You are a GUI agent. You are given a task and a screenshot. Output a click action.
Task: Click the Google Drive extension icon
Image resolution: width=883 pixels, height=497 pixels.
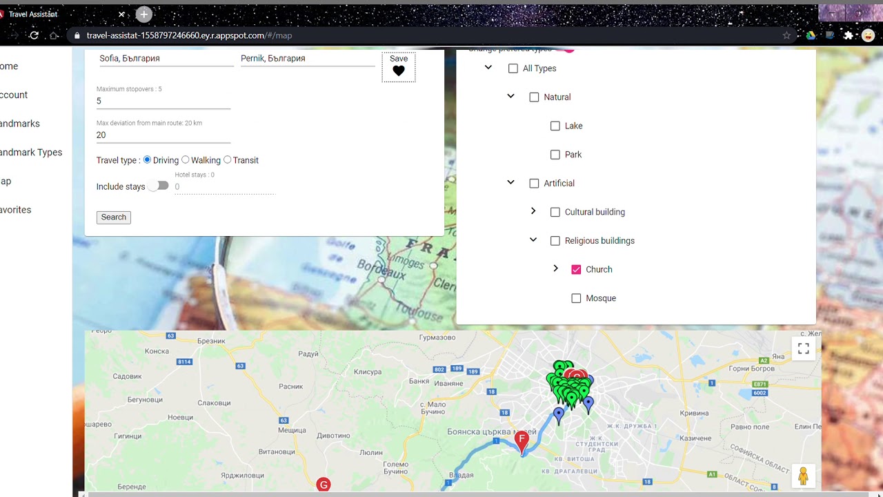(x=811, y=35)
